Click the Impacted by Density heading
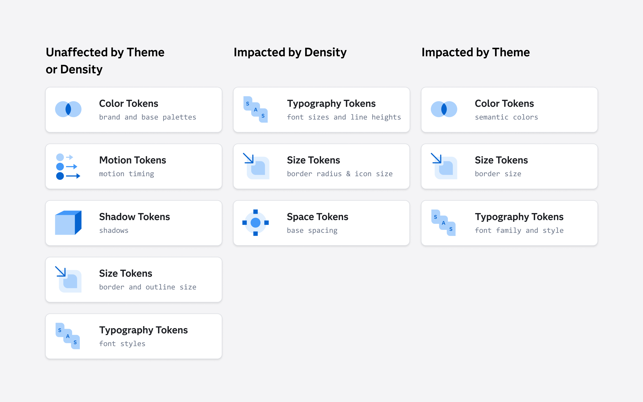Image resolution: width=643 pixels, height=402 pixels. click(x=290, y=52)
